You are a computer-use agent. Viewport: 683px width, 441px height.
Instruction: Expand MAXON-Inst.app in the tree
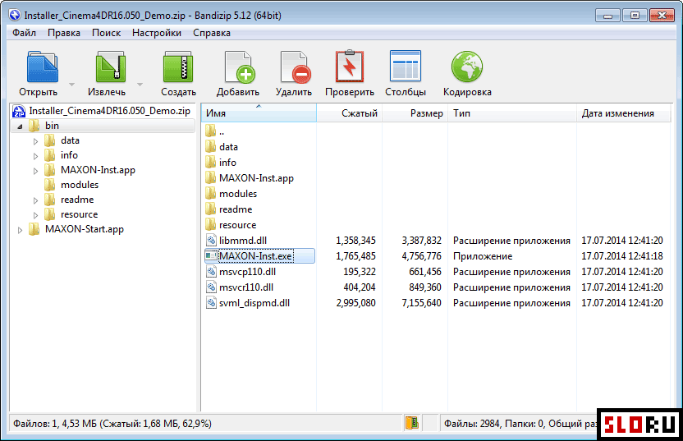coord(36,171)
